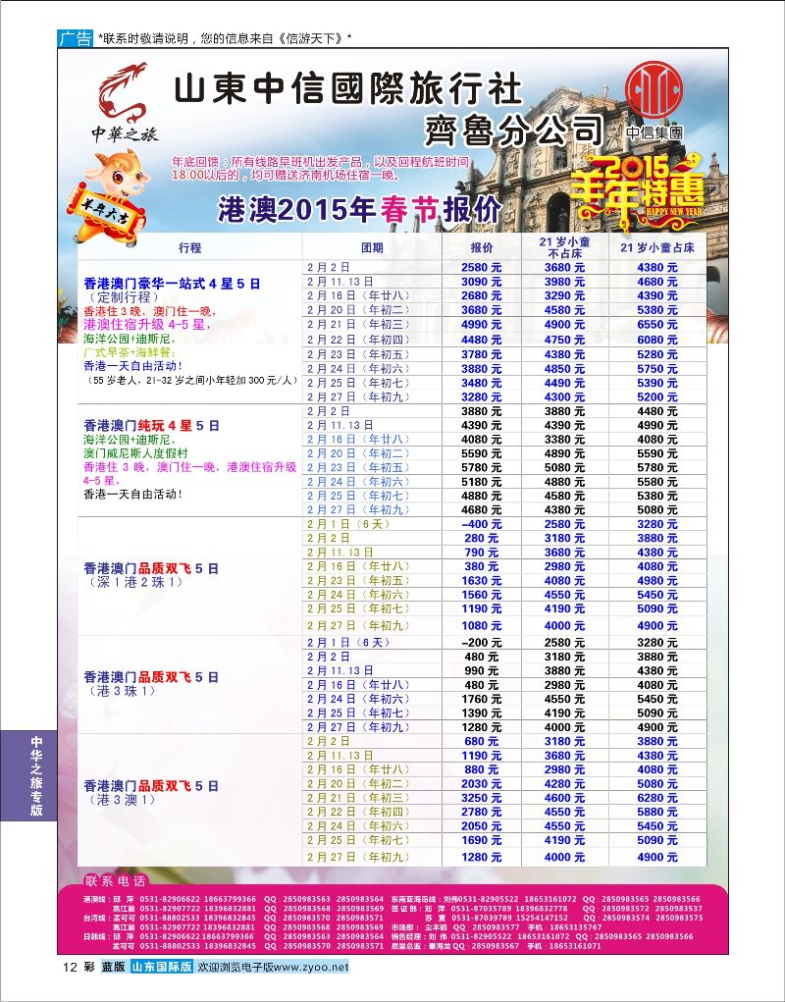This screenshot has height=1002, width=785.
Task: Click the -200 元 price cell
Action: [x=482, y=643]
